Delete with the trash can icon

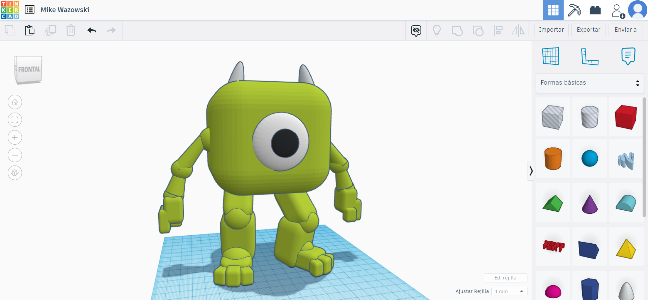coord(71,30)
